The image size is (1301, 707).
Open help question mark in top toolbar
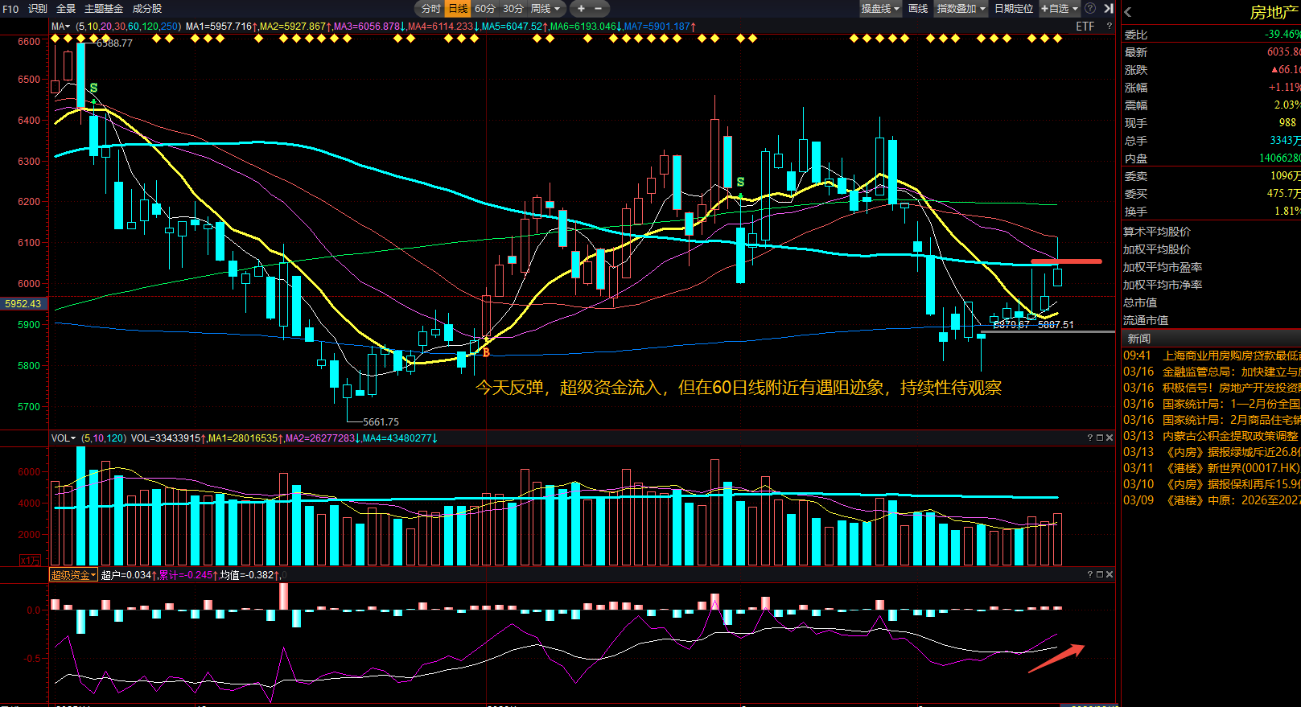click(1090, 8)
